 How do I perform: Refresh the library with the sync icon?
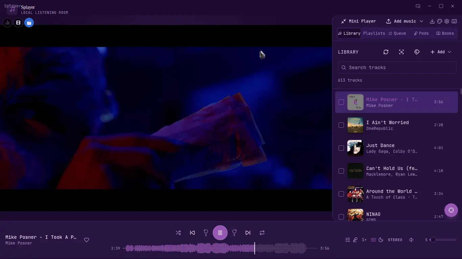(386, 52)
